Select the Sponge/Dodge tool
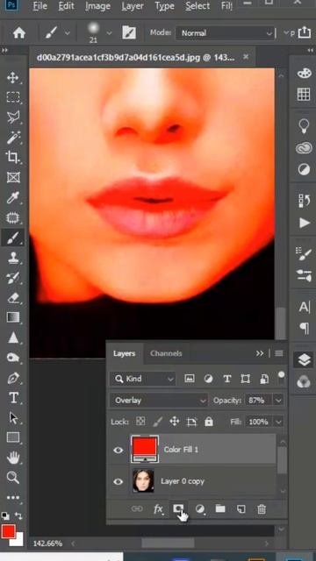The height and width of the screenshot is (561, 316). 13,358
